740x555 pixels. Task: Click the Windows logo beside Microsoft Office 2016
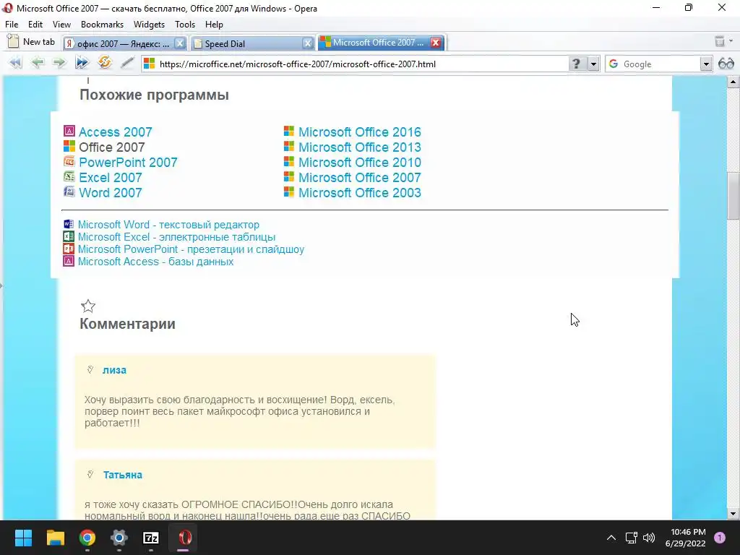(289, 132)
